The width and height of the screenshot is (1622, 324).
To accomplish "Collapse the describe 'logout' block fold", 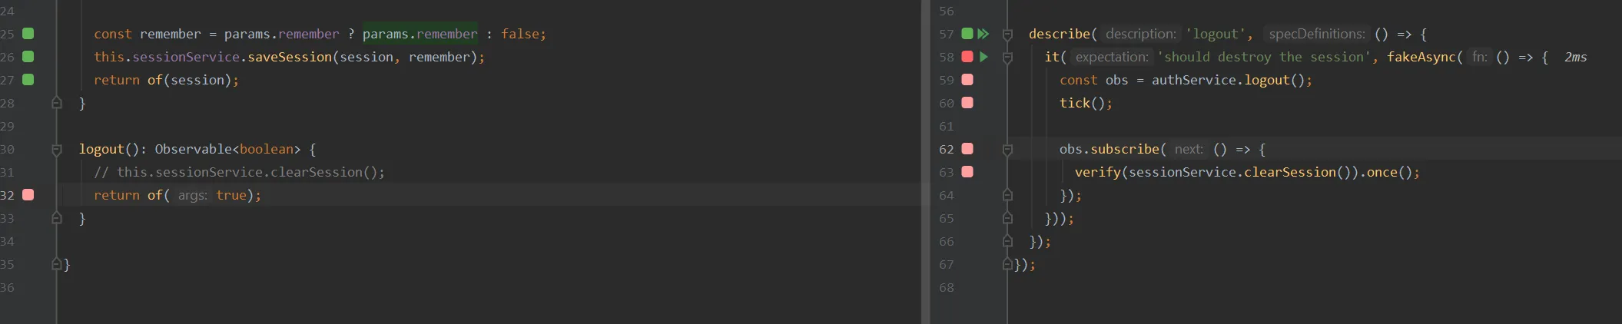I will coord(1007,34).
